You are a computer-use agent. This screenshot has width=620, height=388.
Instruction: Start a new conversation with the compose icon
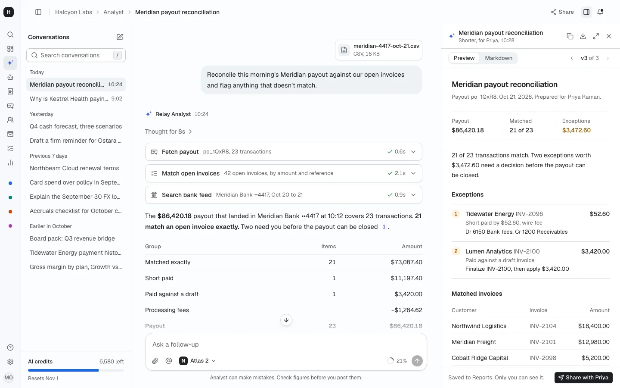pos(120,37)
